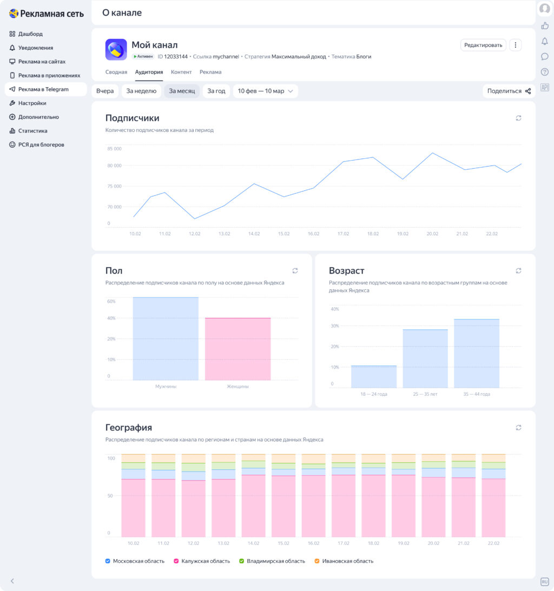Image resolution: width=554 pixels, height=591 pixels.
Task: Open Реклама в приложениях in sidebar
Action: tap(49, 76)
